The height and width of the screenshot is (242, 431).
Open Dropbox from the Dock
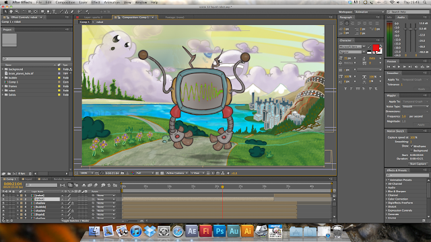[150, 231]
